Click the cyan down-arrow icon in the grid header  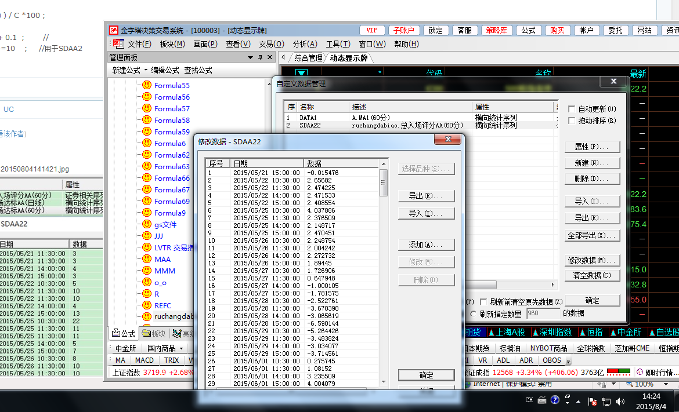(x=301, y=74)
